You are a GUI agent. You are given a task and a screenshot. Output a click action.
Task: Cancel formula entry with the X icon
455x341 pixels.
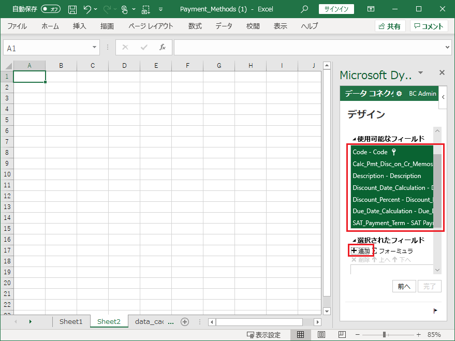coord(125,47)
